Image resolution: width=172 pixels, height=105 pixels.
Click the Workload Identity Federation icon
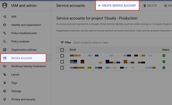pos(4,66)
